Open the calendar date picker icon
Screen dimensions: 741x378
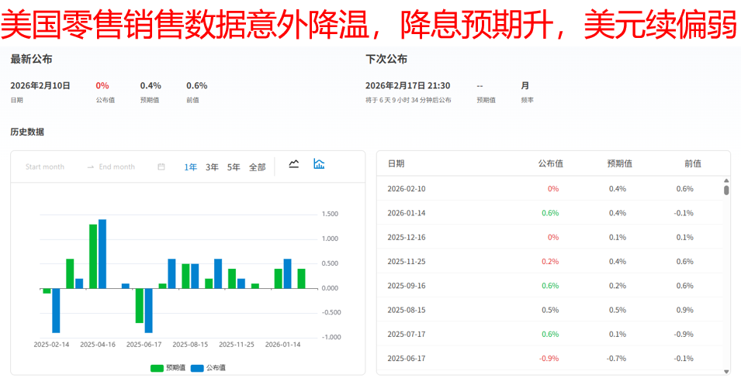(x=161, y=167)
